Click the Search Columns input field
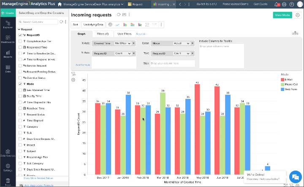This screenshot has height=187, width=304. [39, 21]
